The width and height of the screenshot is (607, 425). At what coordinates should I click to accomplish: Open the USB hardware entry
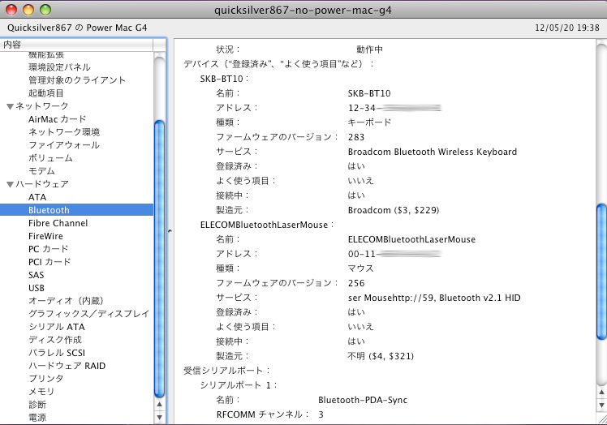(37, 288)
